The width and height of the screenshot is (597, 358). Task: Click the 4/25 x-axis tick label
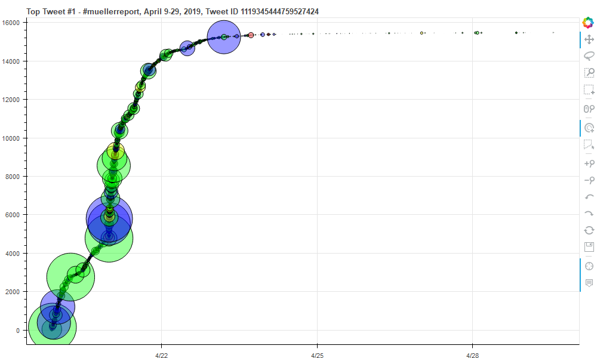point(317,355)
